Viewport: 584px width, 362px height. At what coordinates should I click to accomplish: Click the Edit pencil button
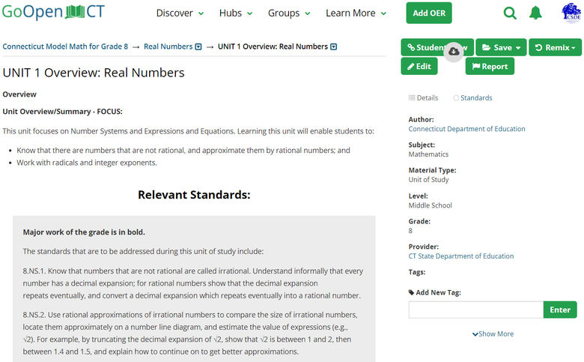(x=419, y=66)
